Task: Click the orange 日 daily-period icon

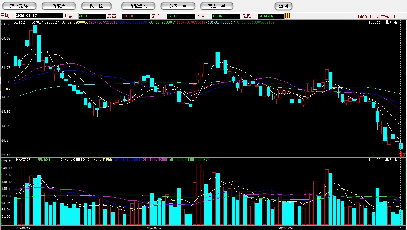Action: coord(288,16)
